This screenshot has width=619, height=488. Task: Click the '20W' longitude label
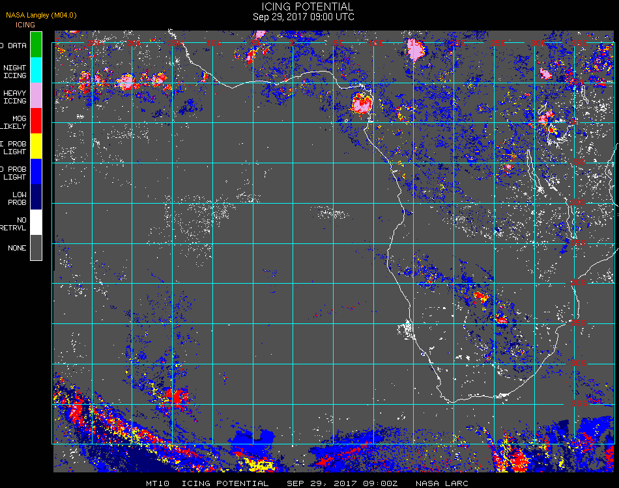pyautogui.click(x=134, y=43)
